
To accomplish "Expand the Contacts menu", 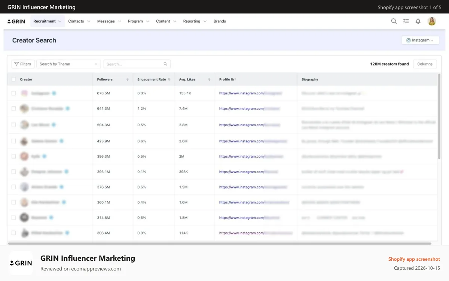I will (79, 21).
